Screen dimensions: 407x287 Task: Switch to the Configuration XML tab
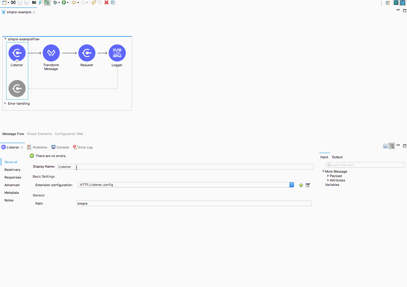point(69,134)
